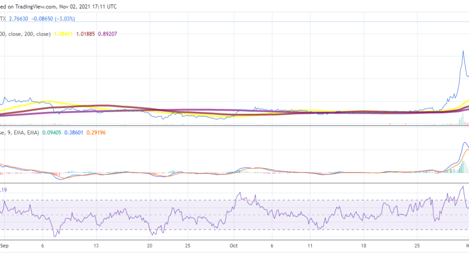The image size is (469, 268).
Task: Click the Oct label on the time axis
Action: coord(233,246)
